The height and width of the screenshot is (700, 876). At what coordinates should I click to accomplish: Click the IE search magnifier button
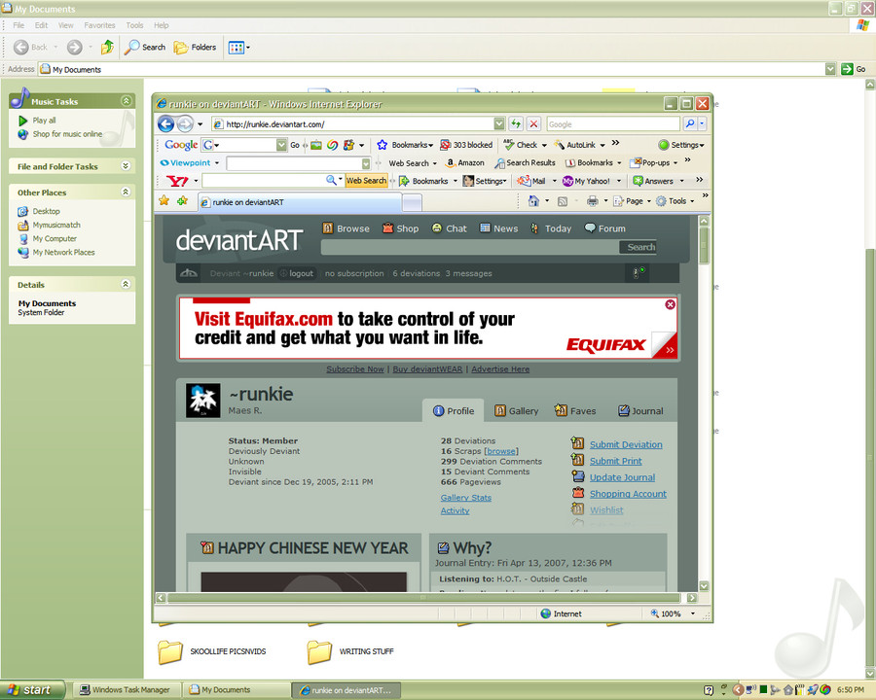pyautogui.click(x=690, y=123)
